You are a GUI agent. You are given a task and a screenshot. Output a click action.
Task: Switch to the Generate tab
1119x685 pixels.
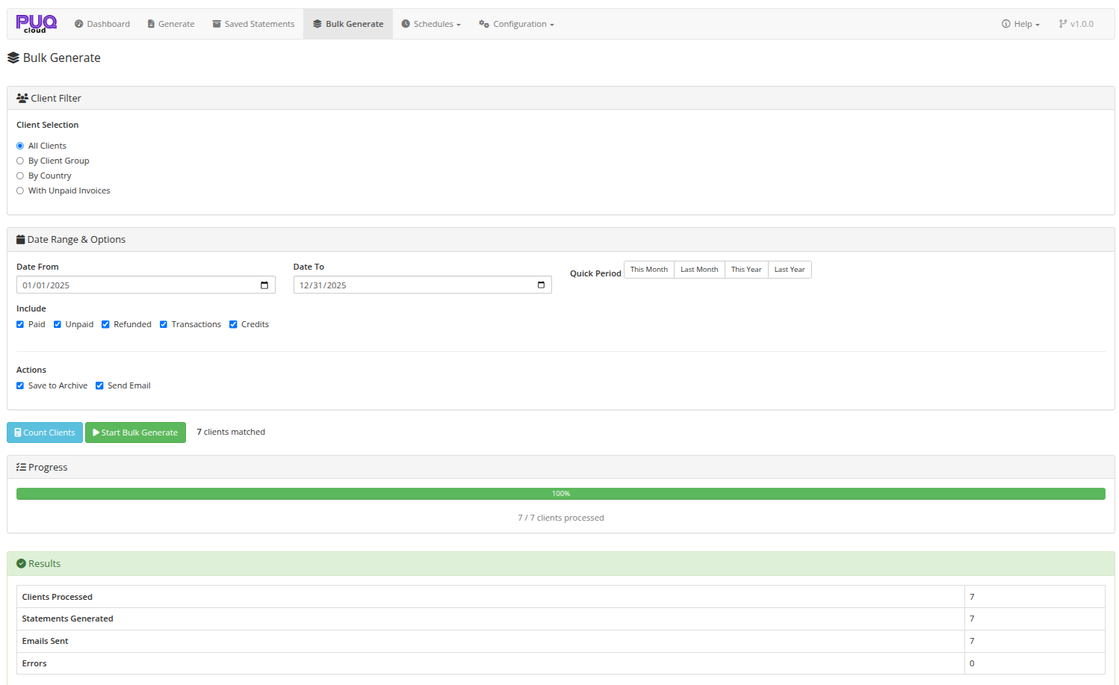(x=170, y=23)
